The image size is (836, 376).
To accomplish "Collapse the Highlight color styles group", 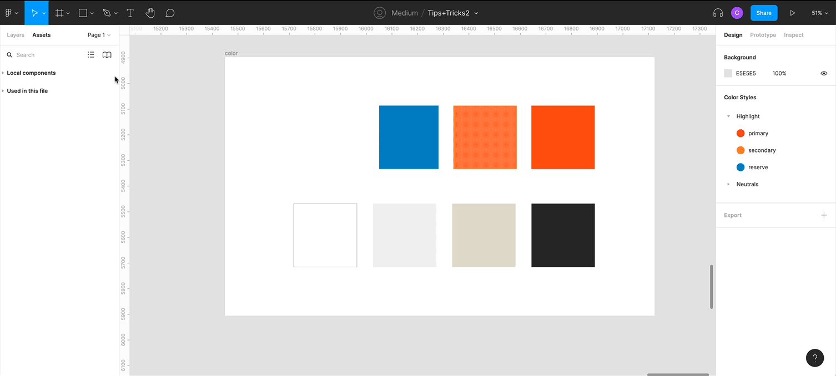I will (728, 116).
